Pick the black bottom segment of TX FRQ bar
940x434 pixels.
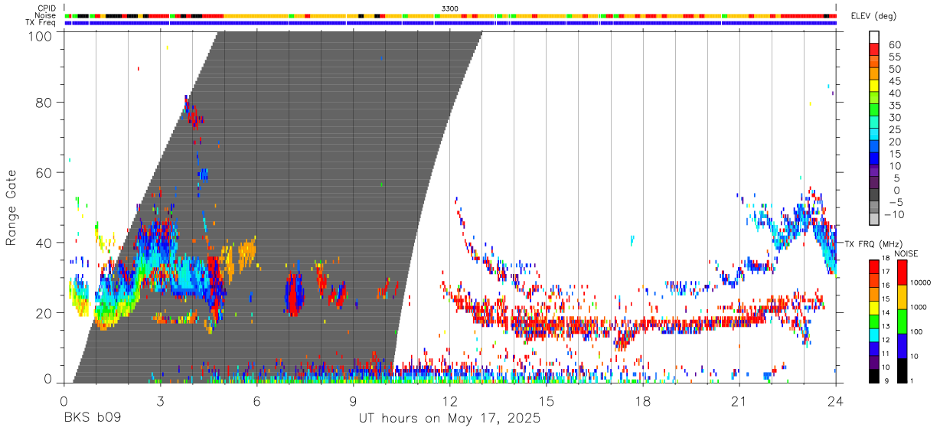point(874,376)
